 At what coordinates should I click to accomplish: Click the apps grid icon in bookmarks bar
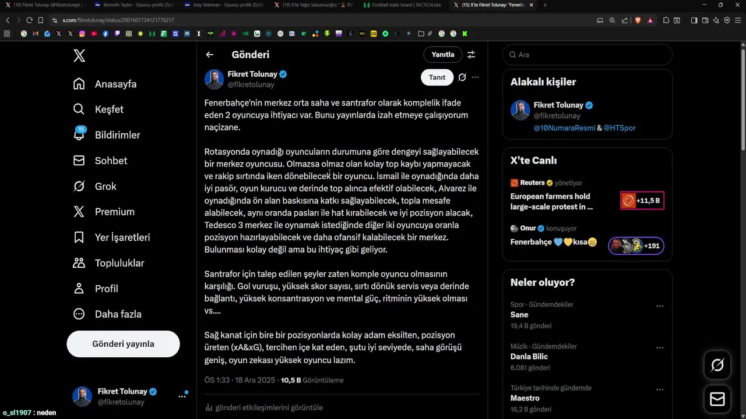coord(7,34)
